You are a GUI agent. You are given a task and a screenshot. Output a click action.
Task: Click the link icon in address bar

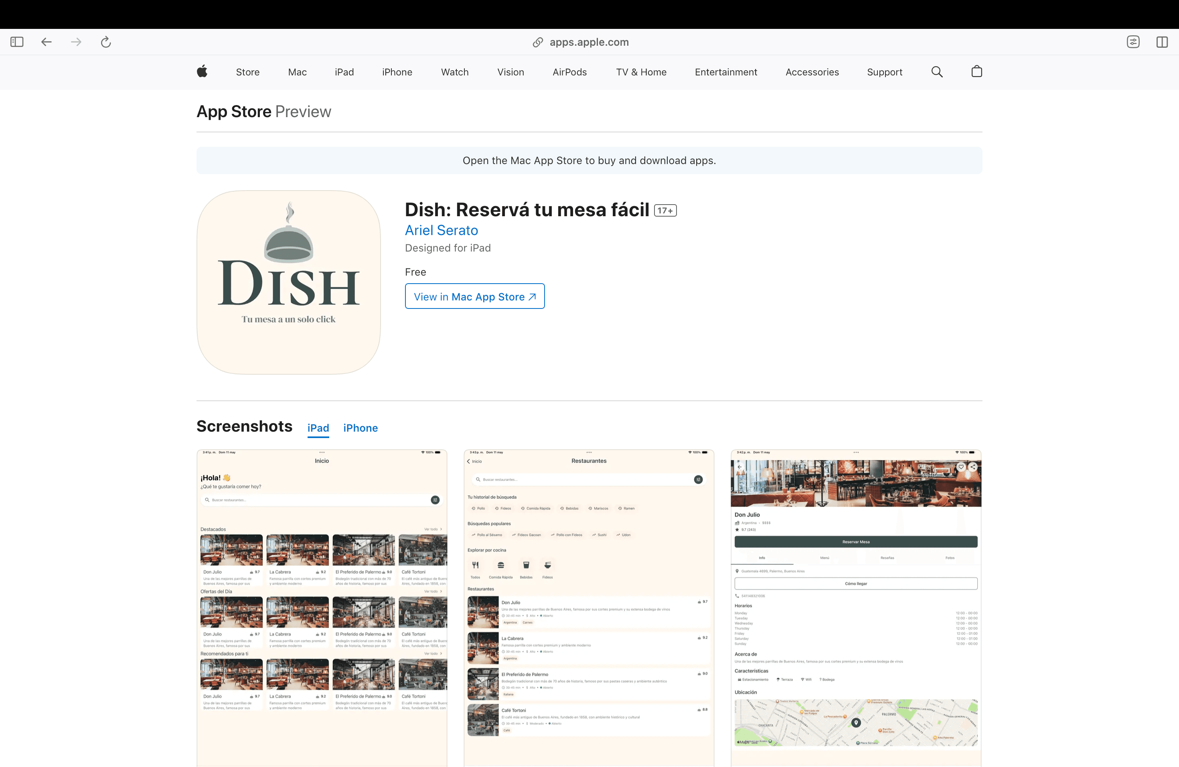tap(538, 42)
